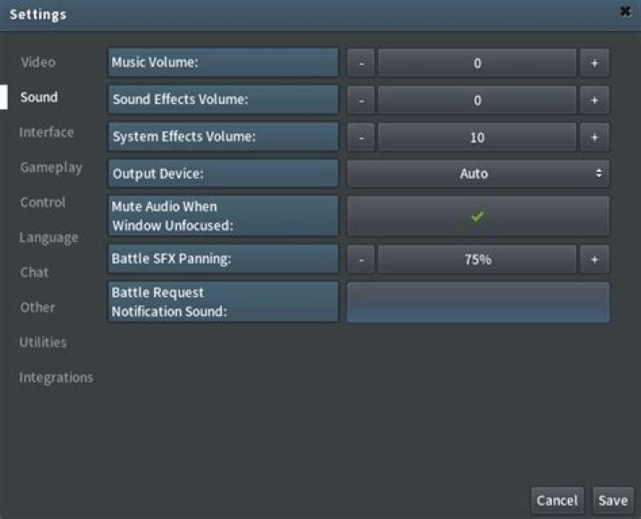Click the Music Volume value bar
Screen dimensions: 641x519
tap(477, 63)
